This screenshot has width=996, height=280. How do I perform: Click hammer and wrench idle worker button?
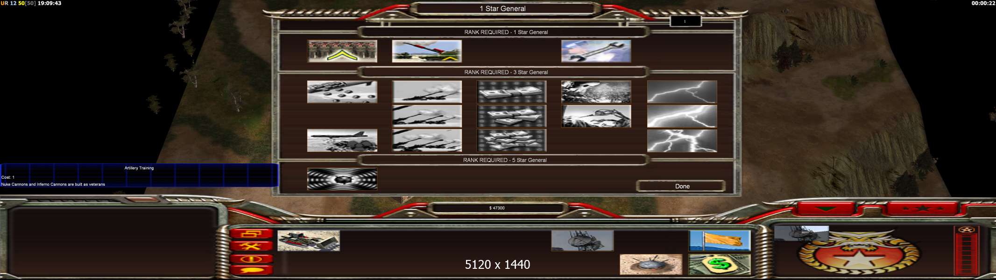251,246
